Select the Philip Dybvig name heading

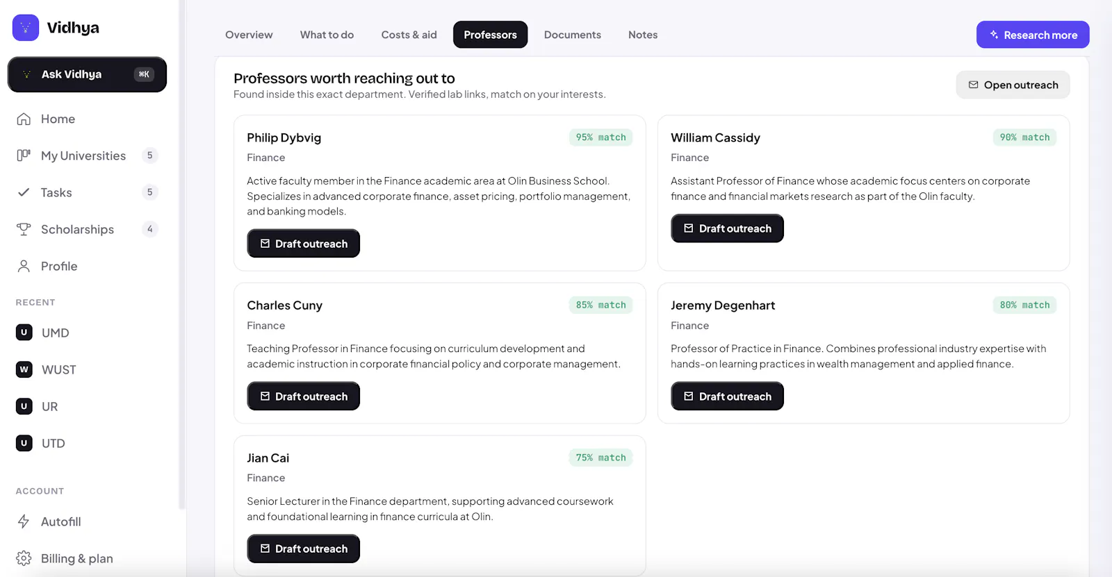tap(284, 137)
